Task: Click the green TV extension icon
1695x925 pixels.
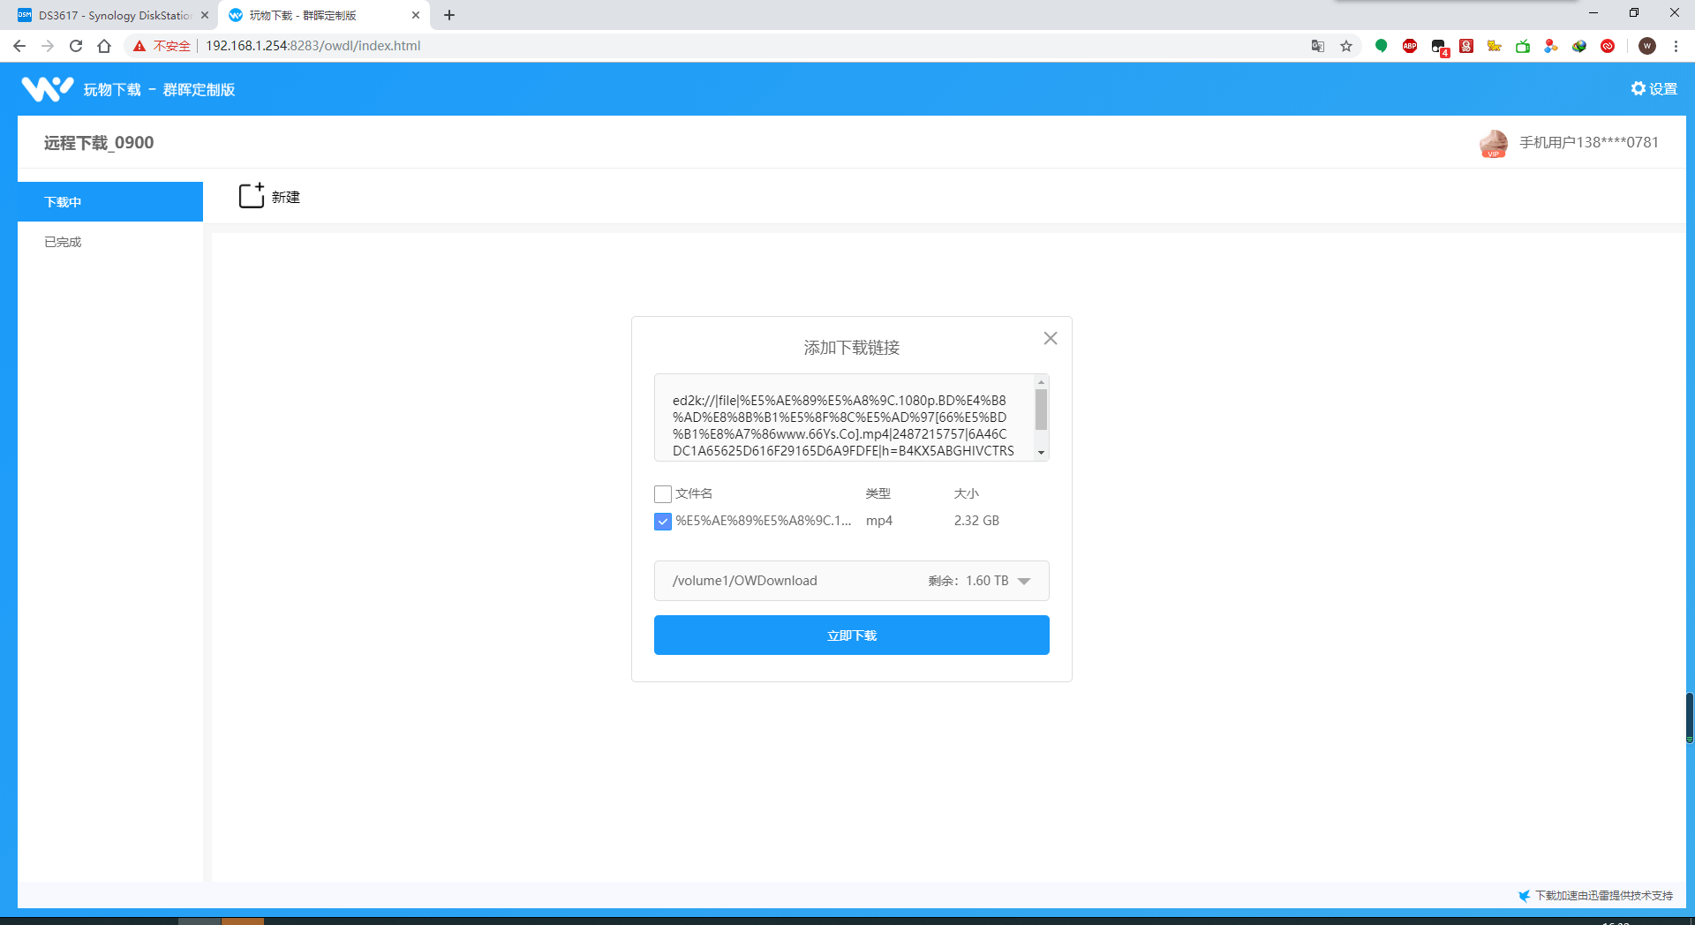Action: pyautogui.click(x=1523, y=46)
